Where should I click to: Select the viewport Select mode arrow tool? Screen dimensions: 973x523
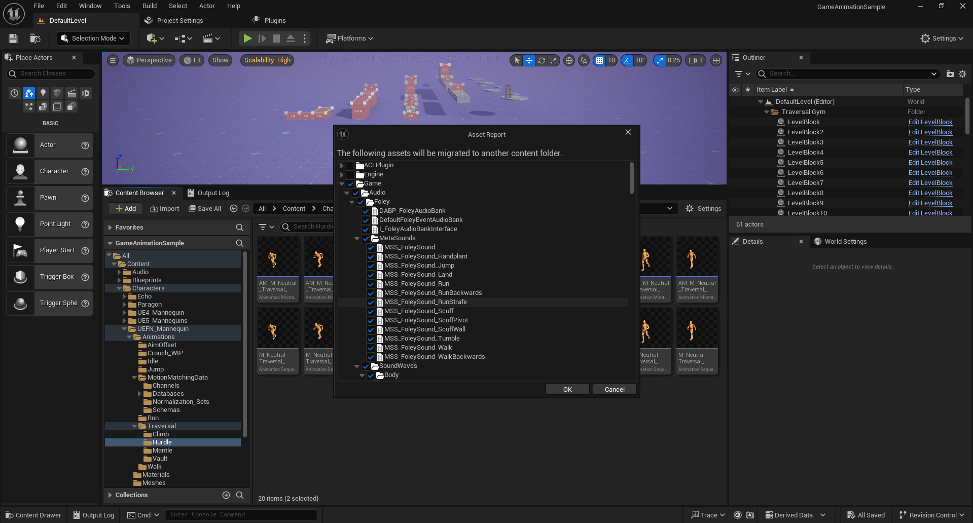(517, 60)
